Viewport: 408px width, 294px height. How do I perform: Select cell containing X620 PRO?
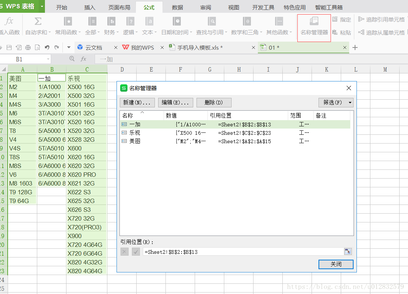(87, 175)
